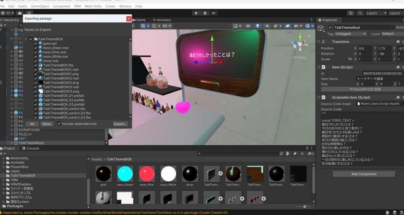Open search in scope icon beside Project search
This screenshot has width=404, height=215.
(x=281, y=154)
